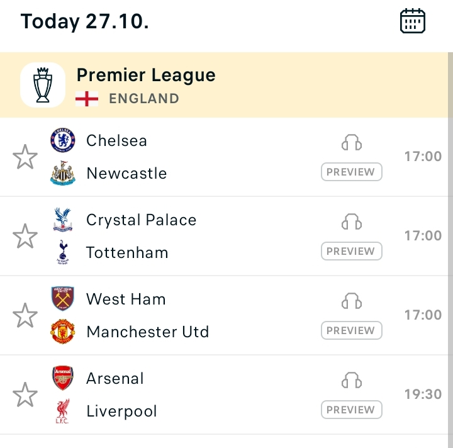Click the Arsenal cannon crest
The image size is (453, 448).
[63, 378]
